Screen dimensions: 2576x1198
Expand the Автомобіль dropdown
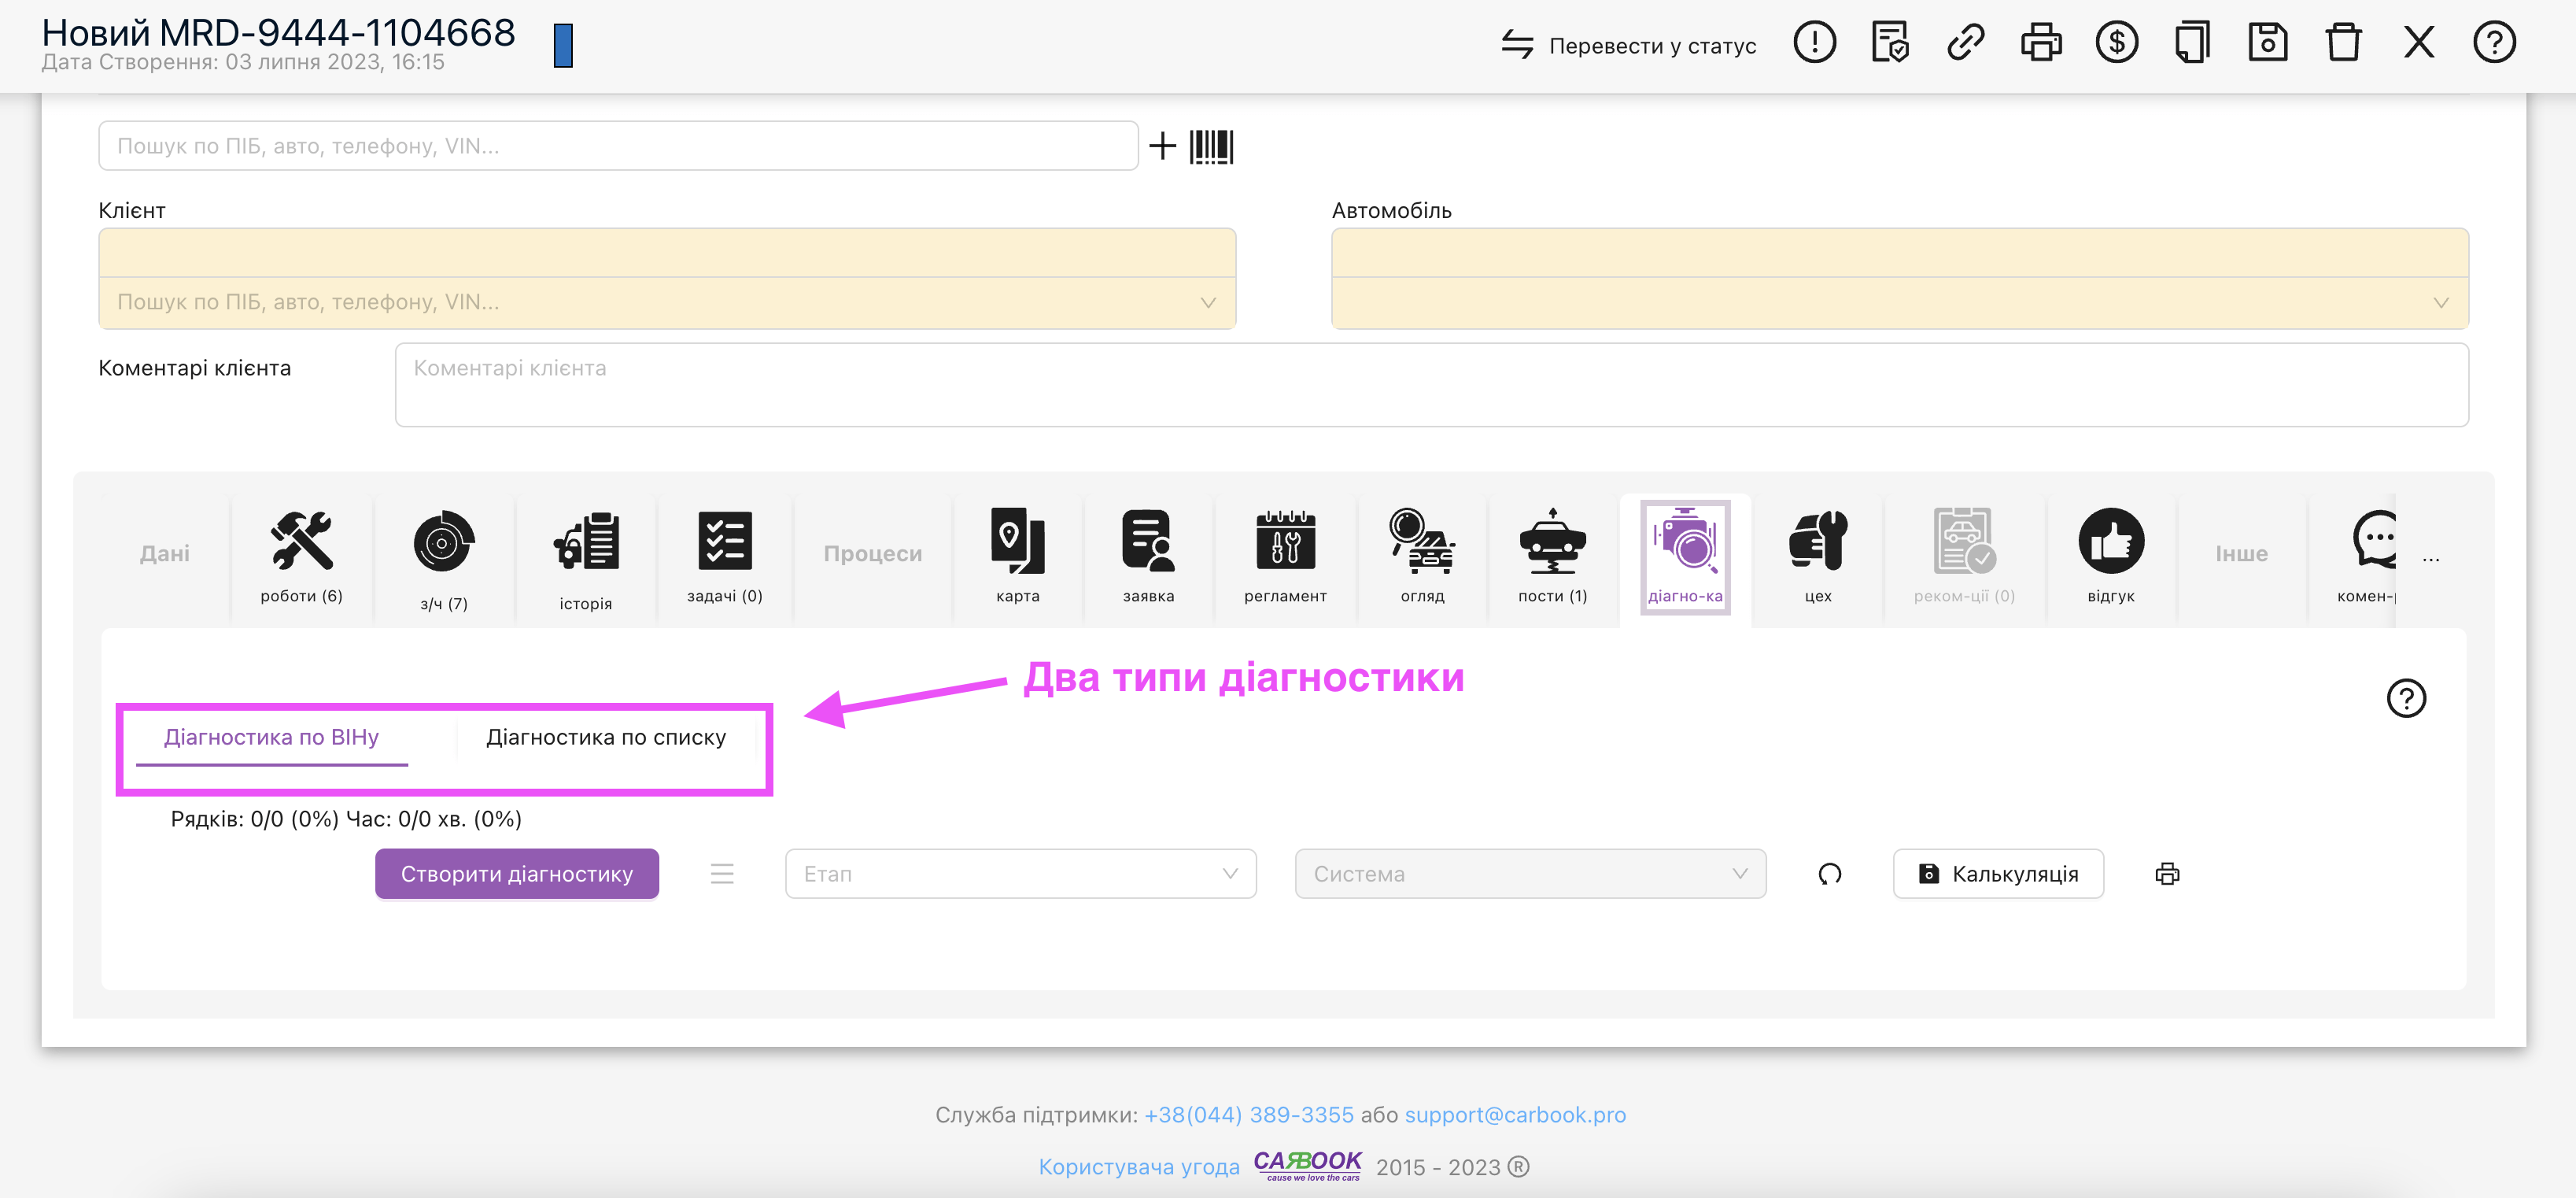(1899, 302)
